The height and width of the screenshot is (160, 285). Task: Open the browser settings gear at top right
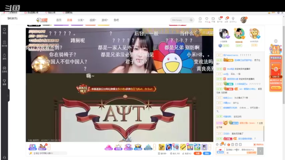[x=279, y=13]
